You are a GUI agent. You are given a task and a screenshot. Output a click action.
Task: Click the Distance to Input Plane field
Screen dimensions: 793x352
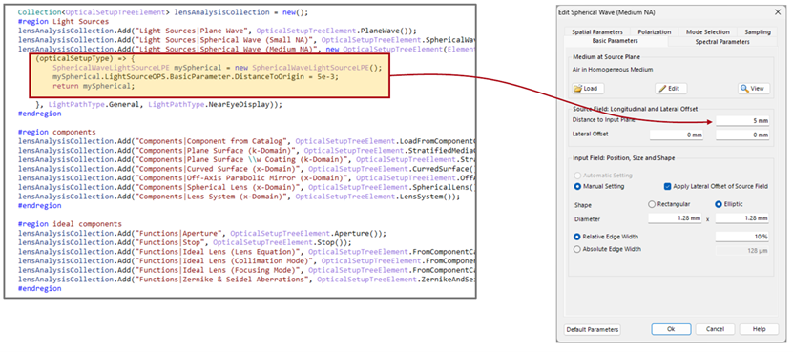tap(741, 121)
